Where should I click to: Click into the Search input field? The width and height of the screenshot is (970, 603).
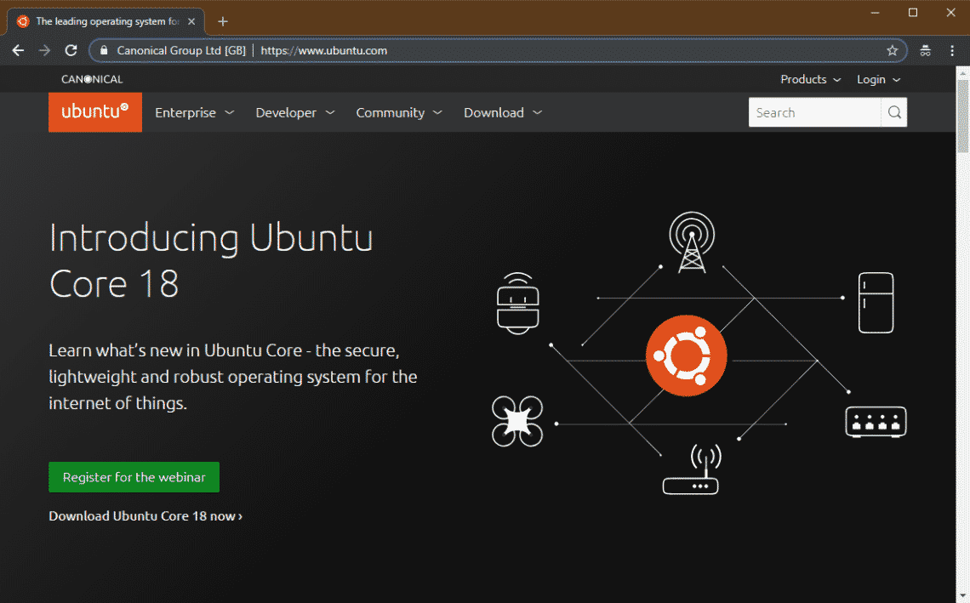tap(815, 112)
